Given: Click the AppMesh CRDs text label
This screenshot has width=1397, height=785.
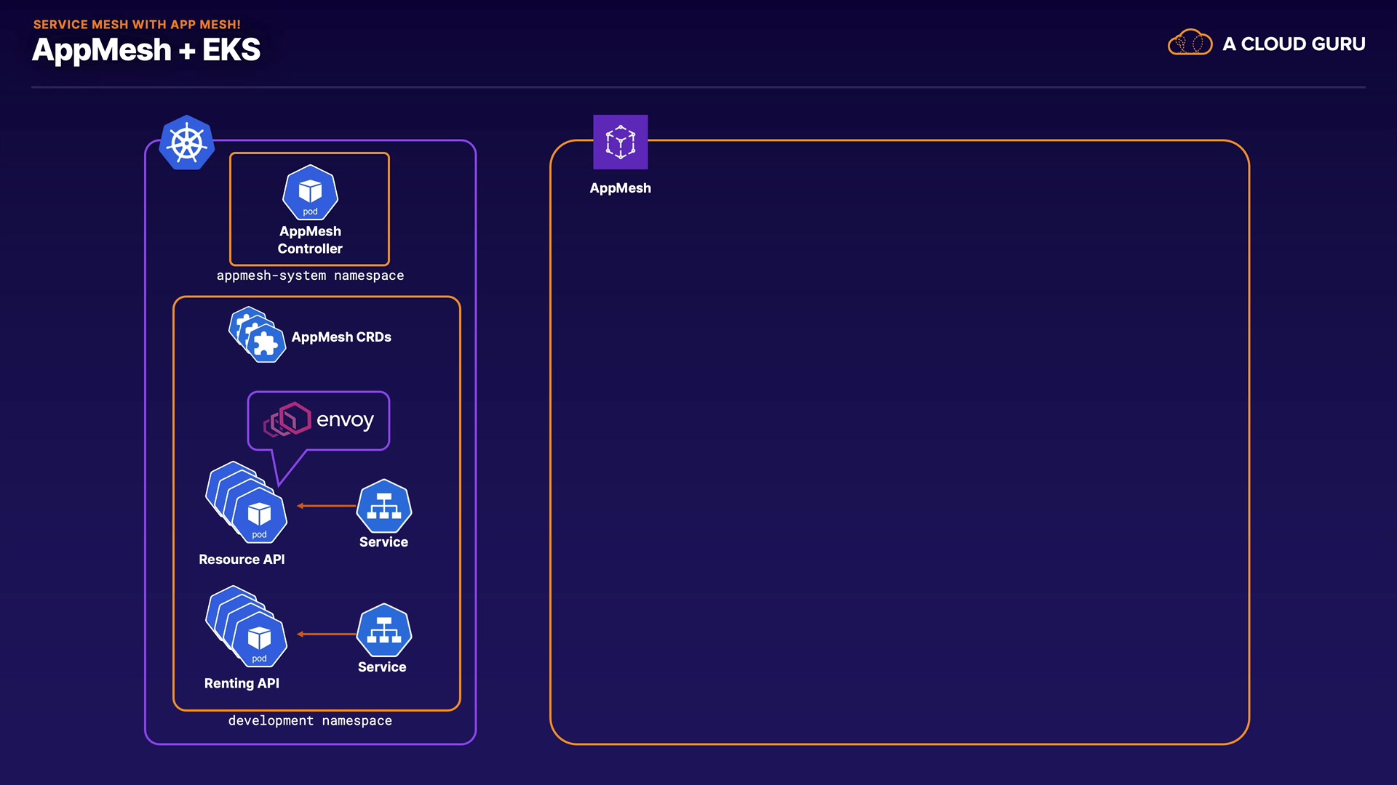Looking at the screenshot, I should [341, 337].
